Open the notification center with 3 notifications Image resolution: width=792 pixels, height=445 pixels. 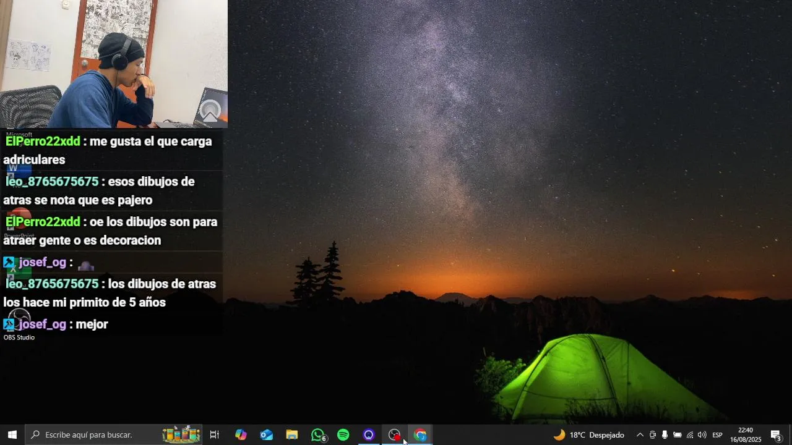click(776, 434)
